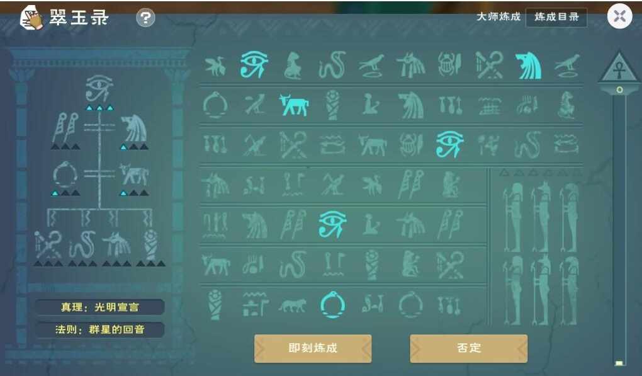Click the Eye of Horus atop the left tree
The height and width of the screenshot is (376, 642).
click(99, 88)
